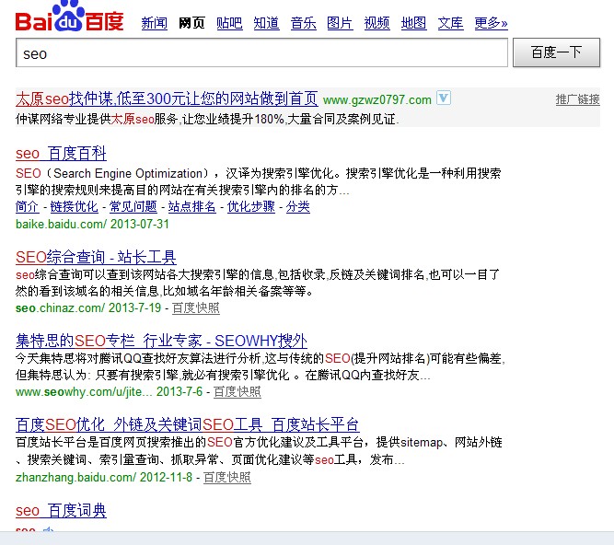Open the 音乐 navigation link
This screenshot has width=614, height=545.
pos(304,23)
